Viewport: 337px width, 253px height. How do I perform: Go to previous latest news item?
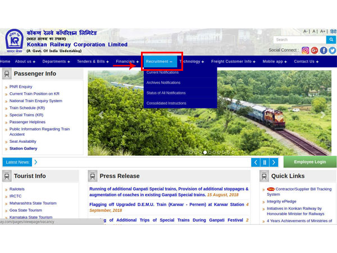(x=256, y=162)
